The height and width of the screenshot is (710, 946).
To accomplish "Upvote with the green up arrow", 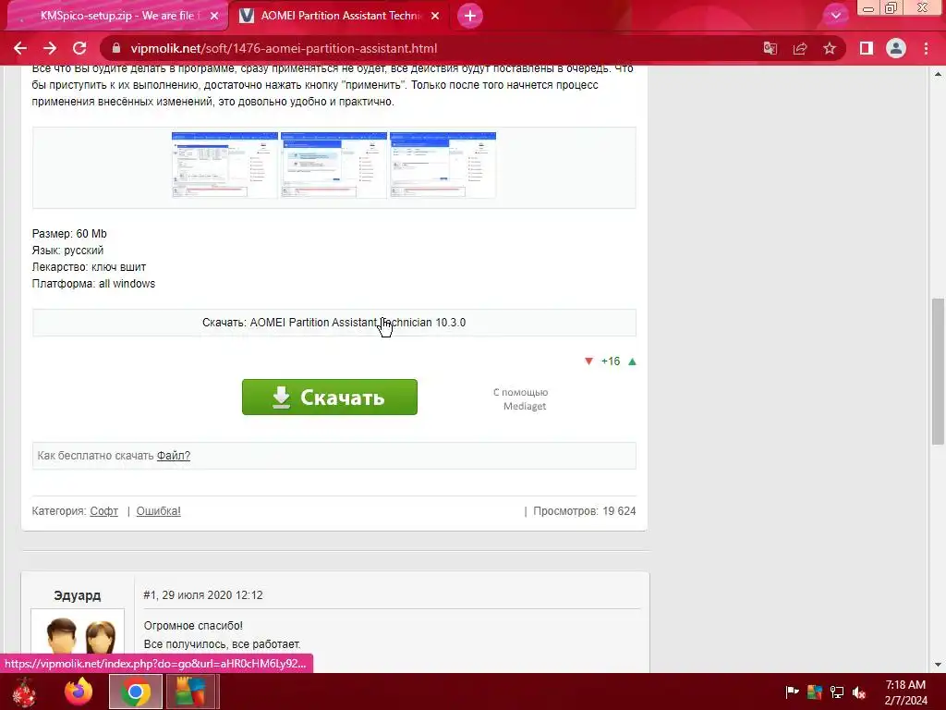I will (632, 361).
